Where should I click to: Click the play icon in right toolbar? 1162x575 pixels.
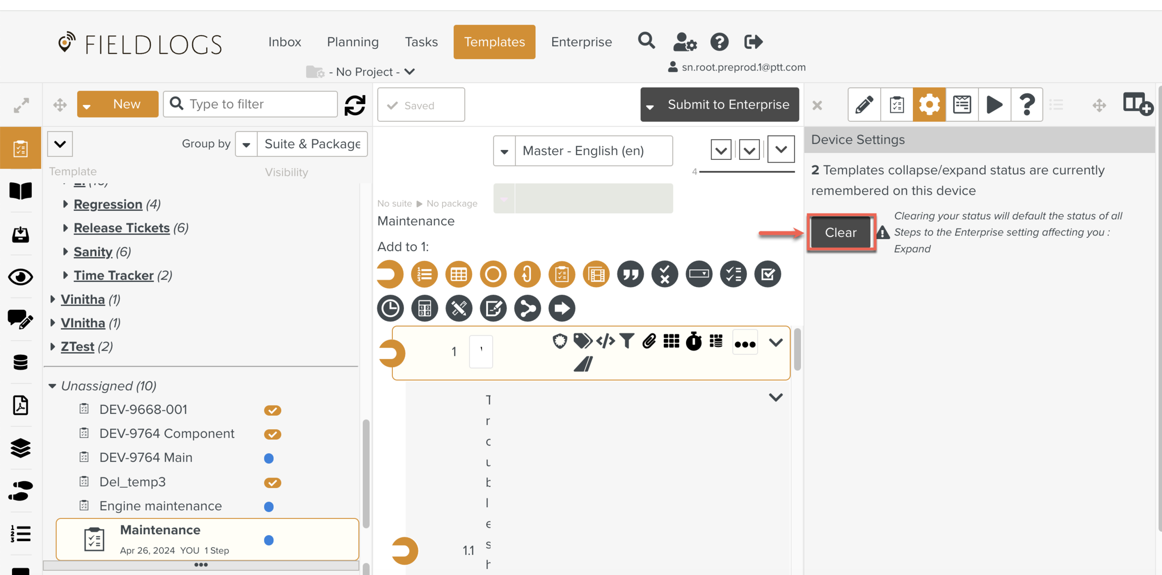point(994,105)
